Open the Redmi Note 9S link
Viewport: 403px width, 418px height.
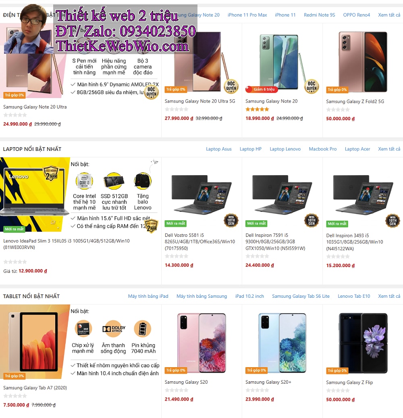320,15
